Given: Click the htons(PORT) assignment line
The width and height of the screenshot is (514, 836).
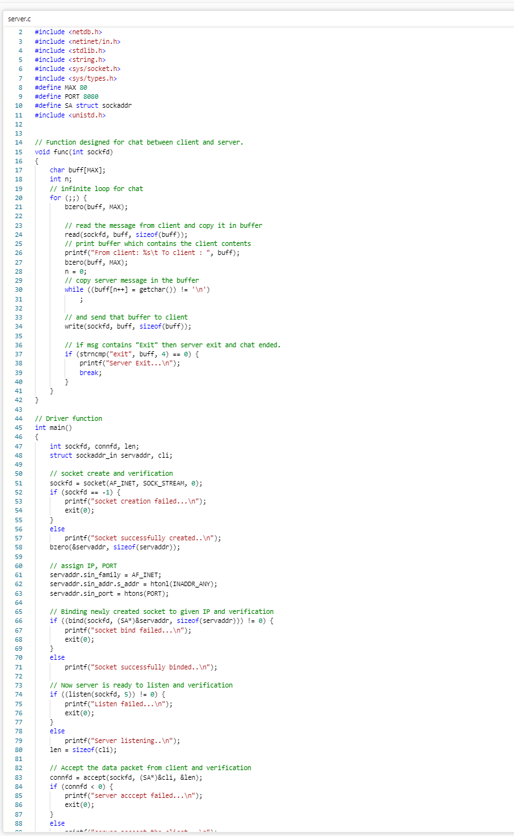Looking at the screenshot, I should click(109, 593).
